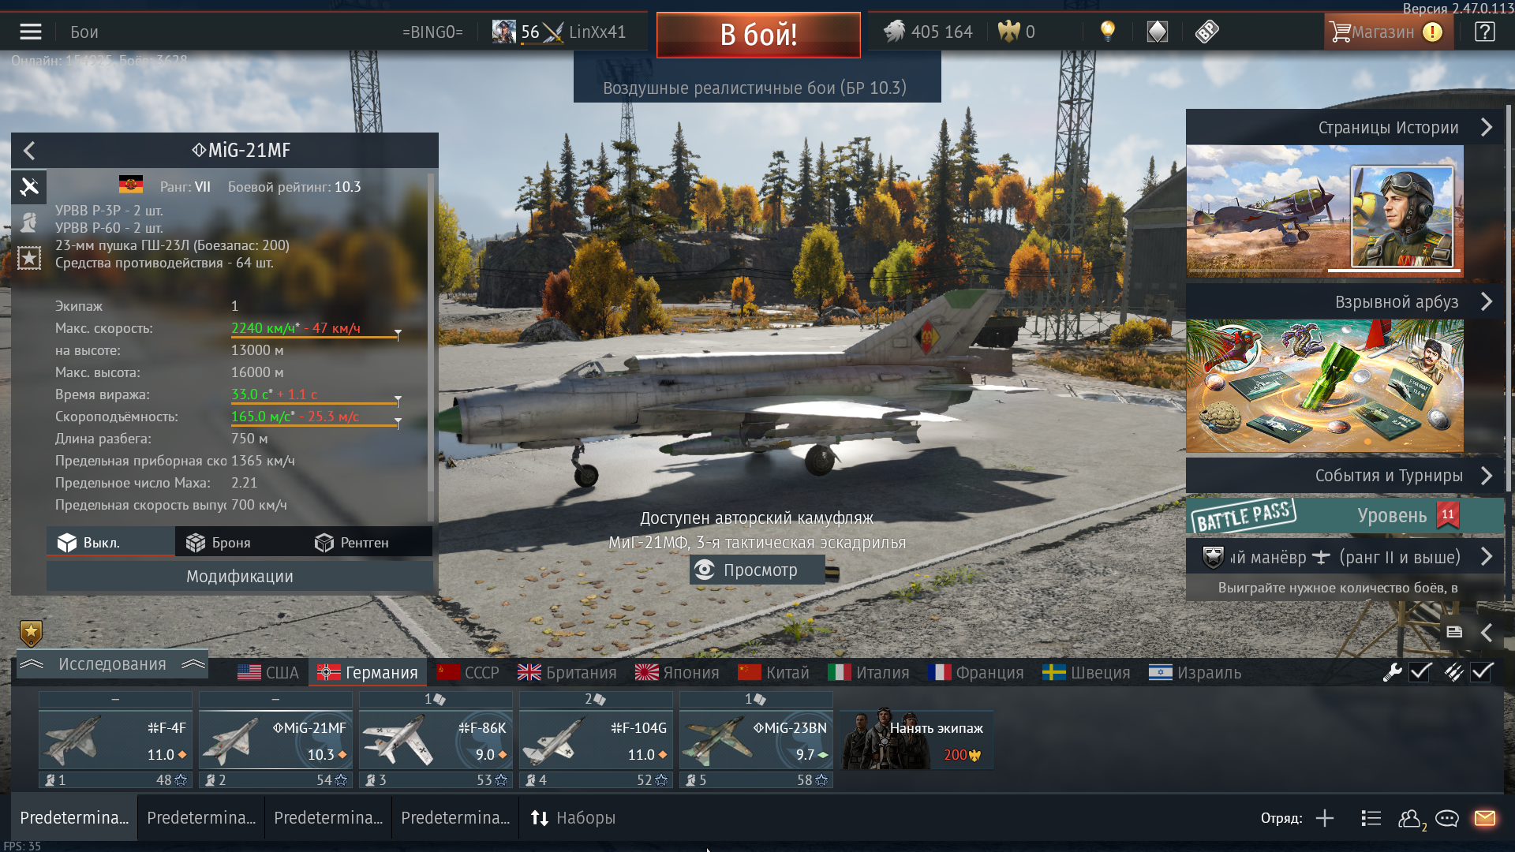Select the MiG-23BN crew slot
The image size is (1515, 852).
tap(756, 740)
